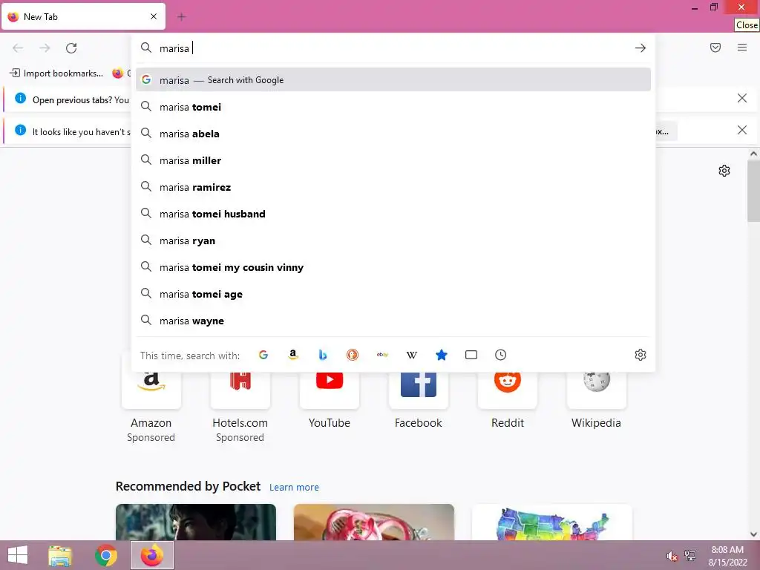
Task: Search this time with the DuckDuckGo icon
Action: point(353,355)
